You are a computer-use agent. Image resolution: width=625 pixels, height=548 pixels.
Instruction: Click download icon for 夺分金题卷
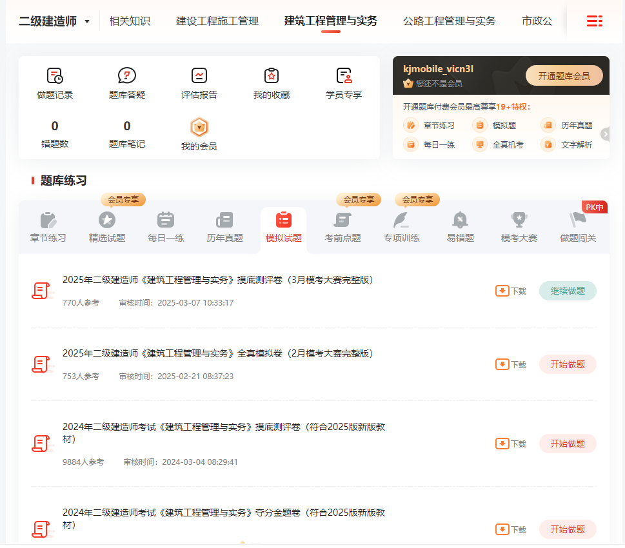click(x=502, y=529)
